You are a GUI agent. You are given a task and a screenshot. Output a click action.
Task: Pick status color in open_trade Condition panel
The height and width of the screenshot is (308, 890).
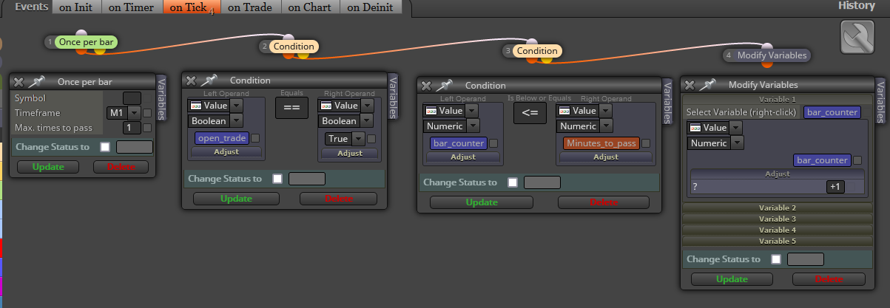click(306, 178)
